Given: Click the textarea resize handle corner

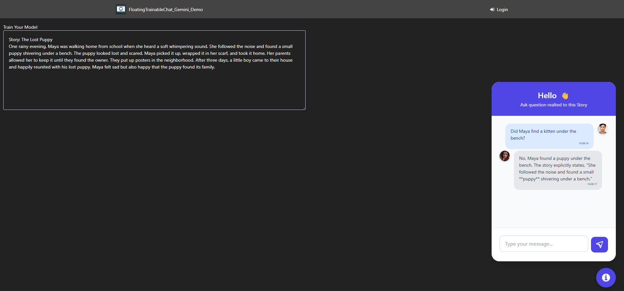Looking at the screenshot, I should tap(304, 108).
